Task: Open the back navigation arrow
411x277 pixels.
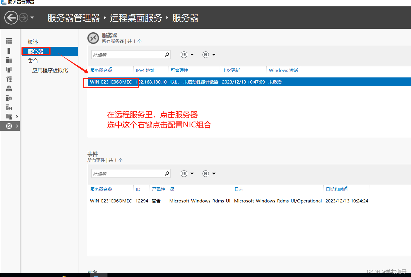Action: (11, 17)
